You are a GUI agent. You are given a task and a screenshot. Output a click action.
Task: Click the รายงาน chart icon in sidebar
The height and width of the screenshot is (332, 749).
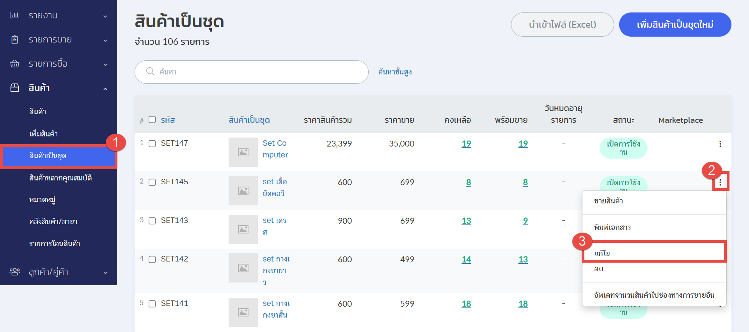(14, 15)
